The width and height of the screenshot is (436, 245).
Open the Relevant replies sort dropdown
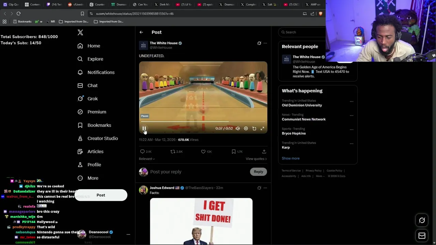click(x=147, y=159)
